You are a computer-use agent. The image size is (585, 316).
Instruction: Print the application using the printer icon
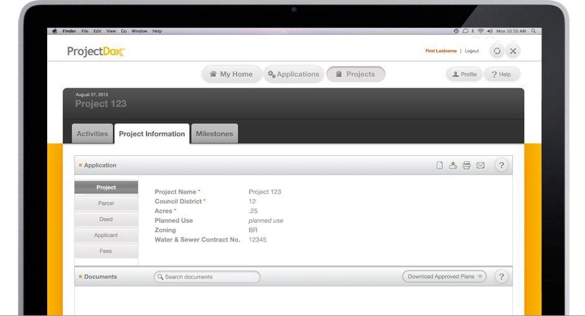tap(466, 166)
